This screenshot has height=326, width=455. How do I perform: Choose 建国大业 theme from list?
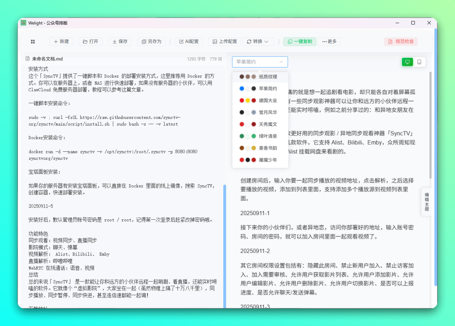[260, 100]
